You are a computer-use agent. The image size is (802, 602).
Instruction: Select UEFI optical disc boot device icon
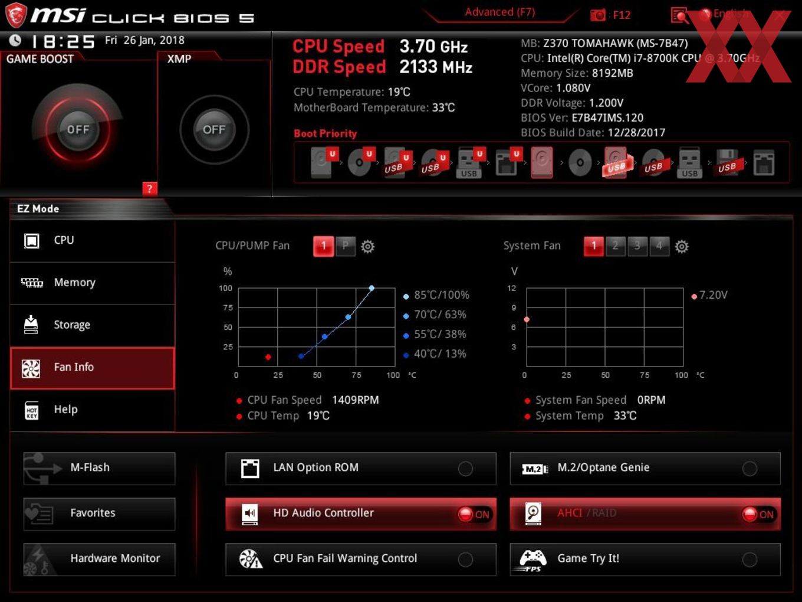tap(360, 162)
